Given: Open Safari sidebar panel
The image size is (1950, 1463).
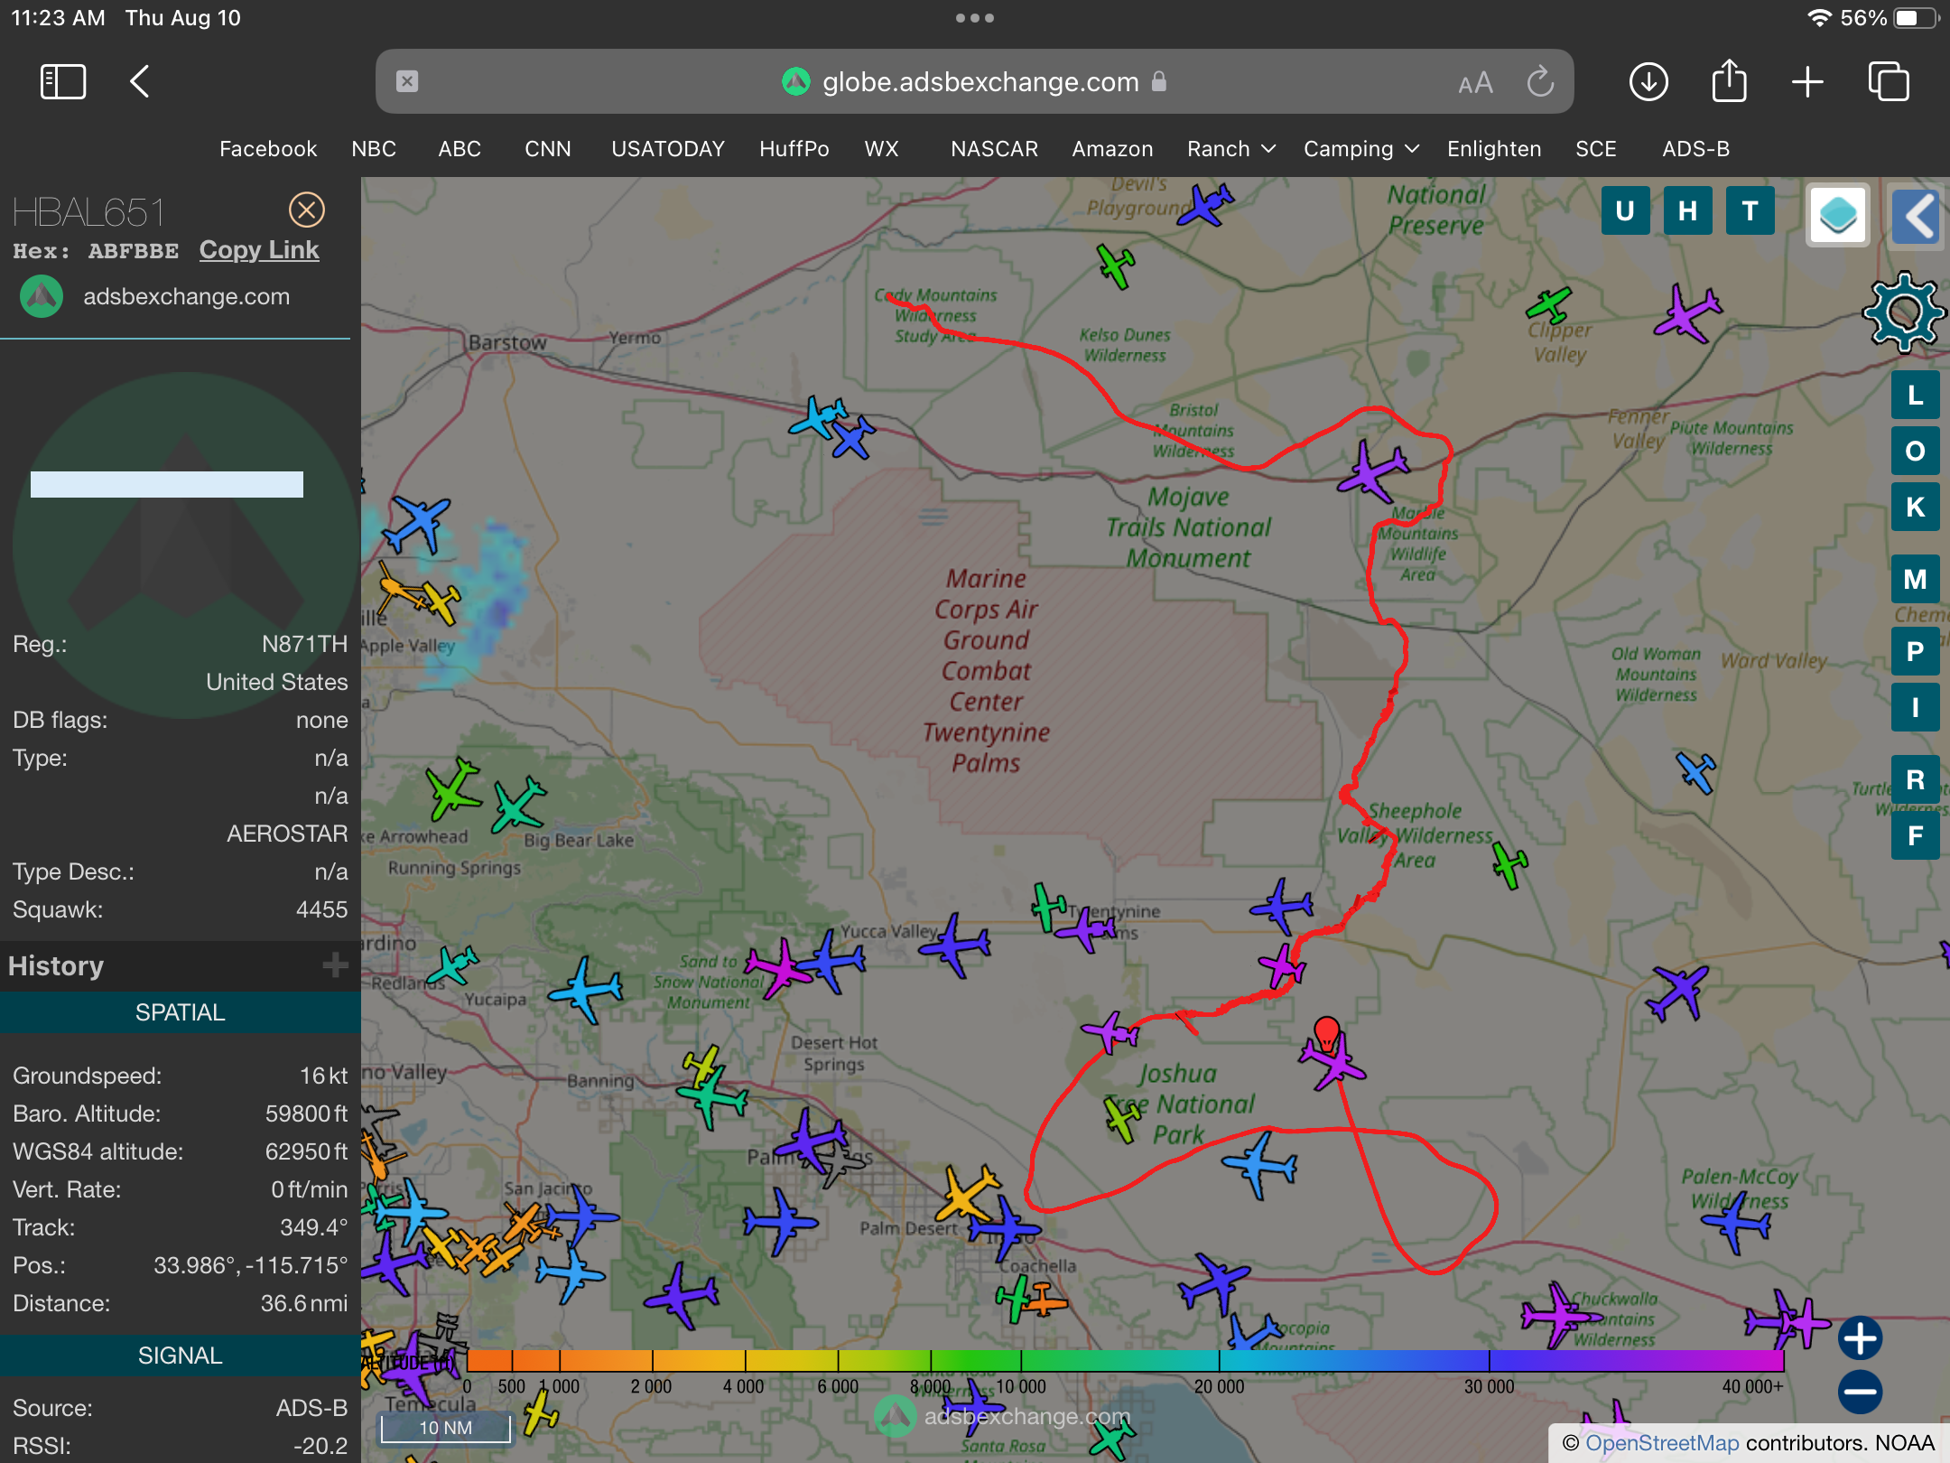Looking at the screenshot, I should click(x=63, y=82).
